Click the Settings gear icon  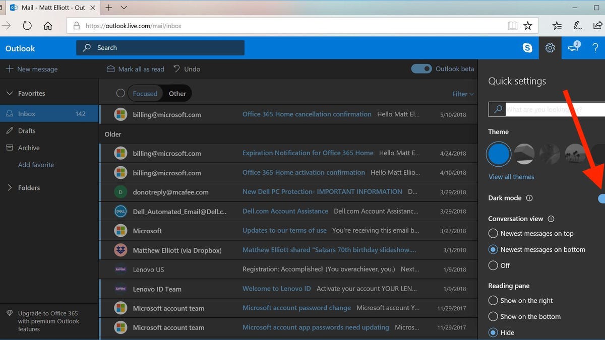[551, 48]
